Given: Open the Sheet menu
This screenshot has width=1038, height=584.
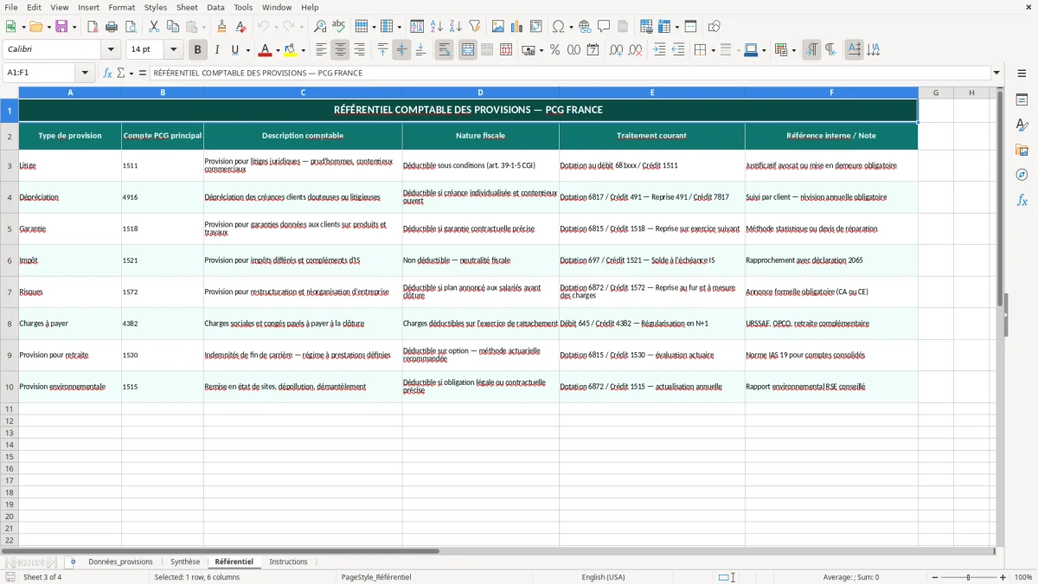Looking at the screenshot, I should click(x=187, y=7).
